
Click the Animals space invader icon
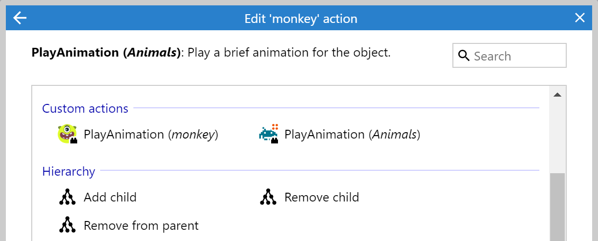pyautogui.click(x=268, y=134)
